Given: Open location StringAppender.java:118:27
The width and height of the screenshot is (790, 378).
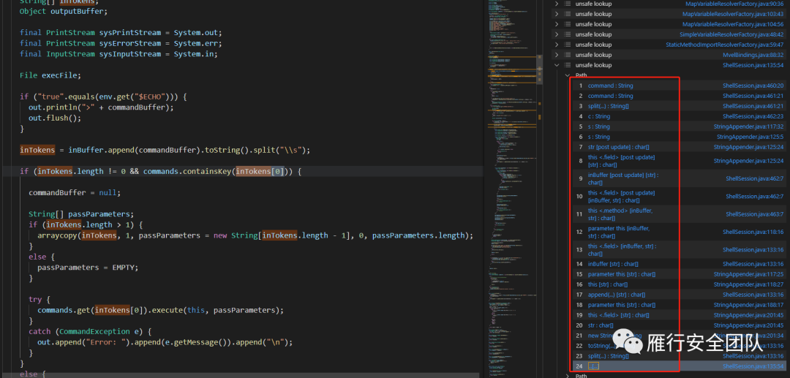Looking at the screenshot, I should point(749,284).
